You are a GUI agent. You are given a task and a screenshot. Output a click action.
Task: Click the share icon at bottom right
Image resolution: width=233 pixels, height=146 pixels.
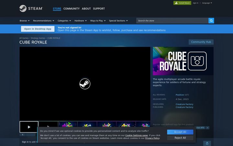pyautogui.click(x=207, y=143)
